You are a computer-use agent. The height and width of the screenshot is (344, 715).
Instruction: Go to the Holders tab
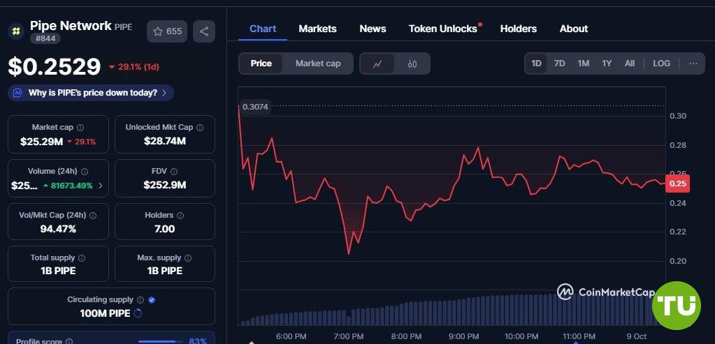coord(518,29)
